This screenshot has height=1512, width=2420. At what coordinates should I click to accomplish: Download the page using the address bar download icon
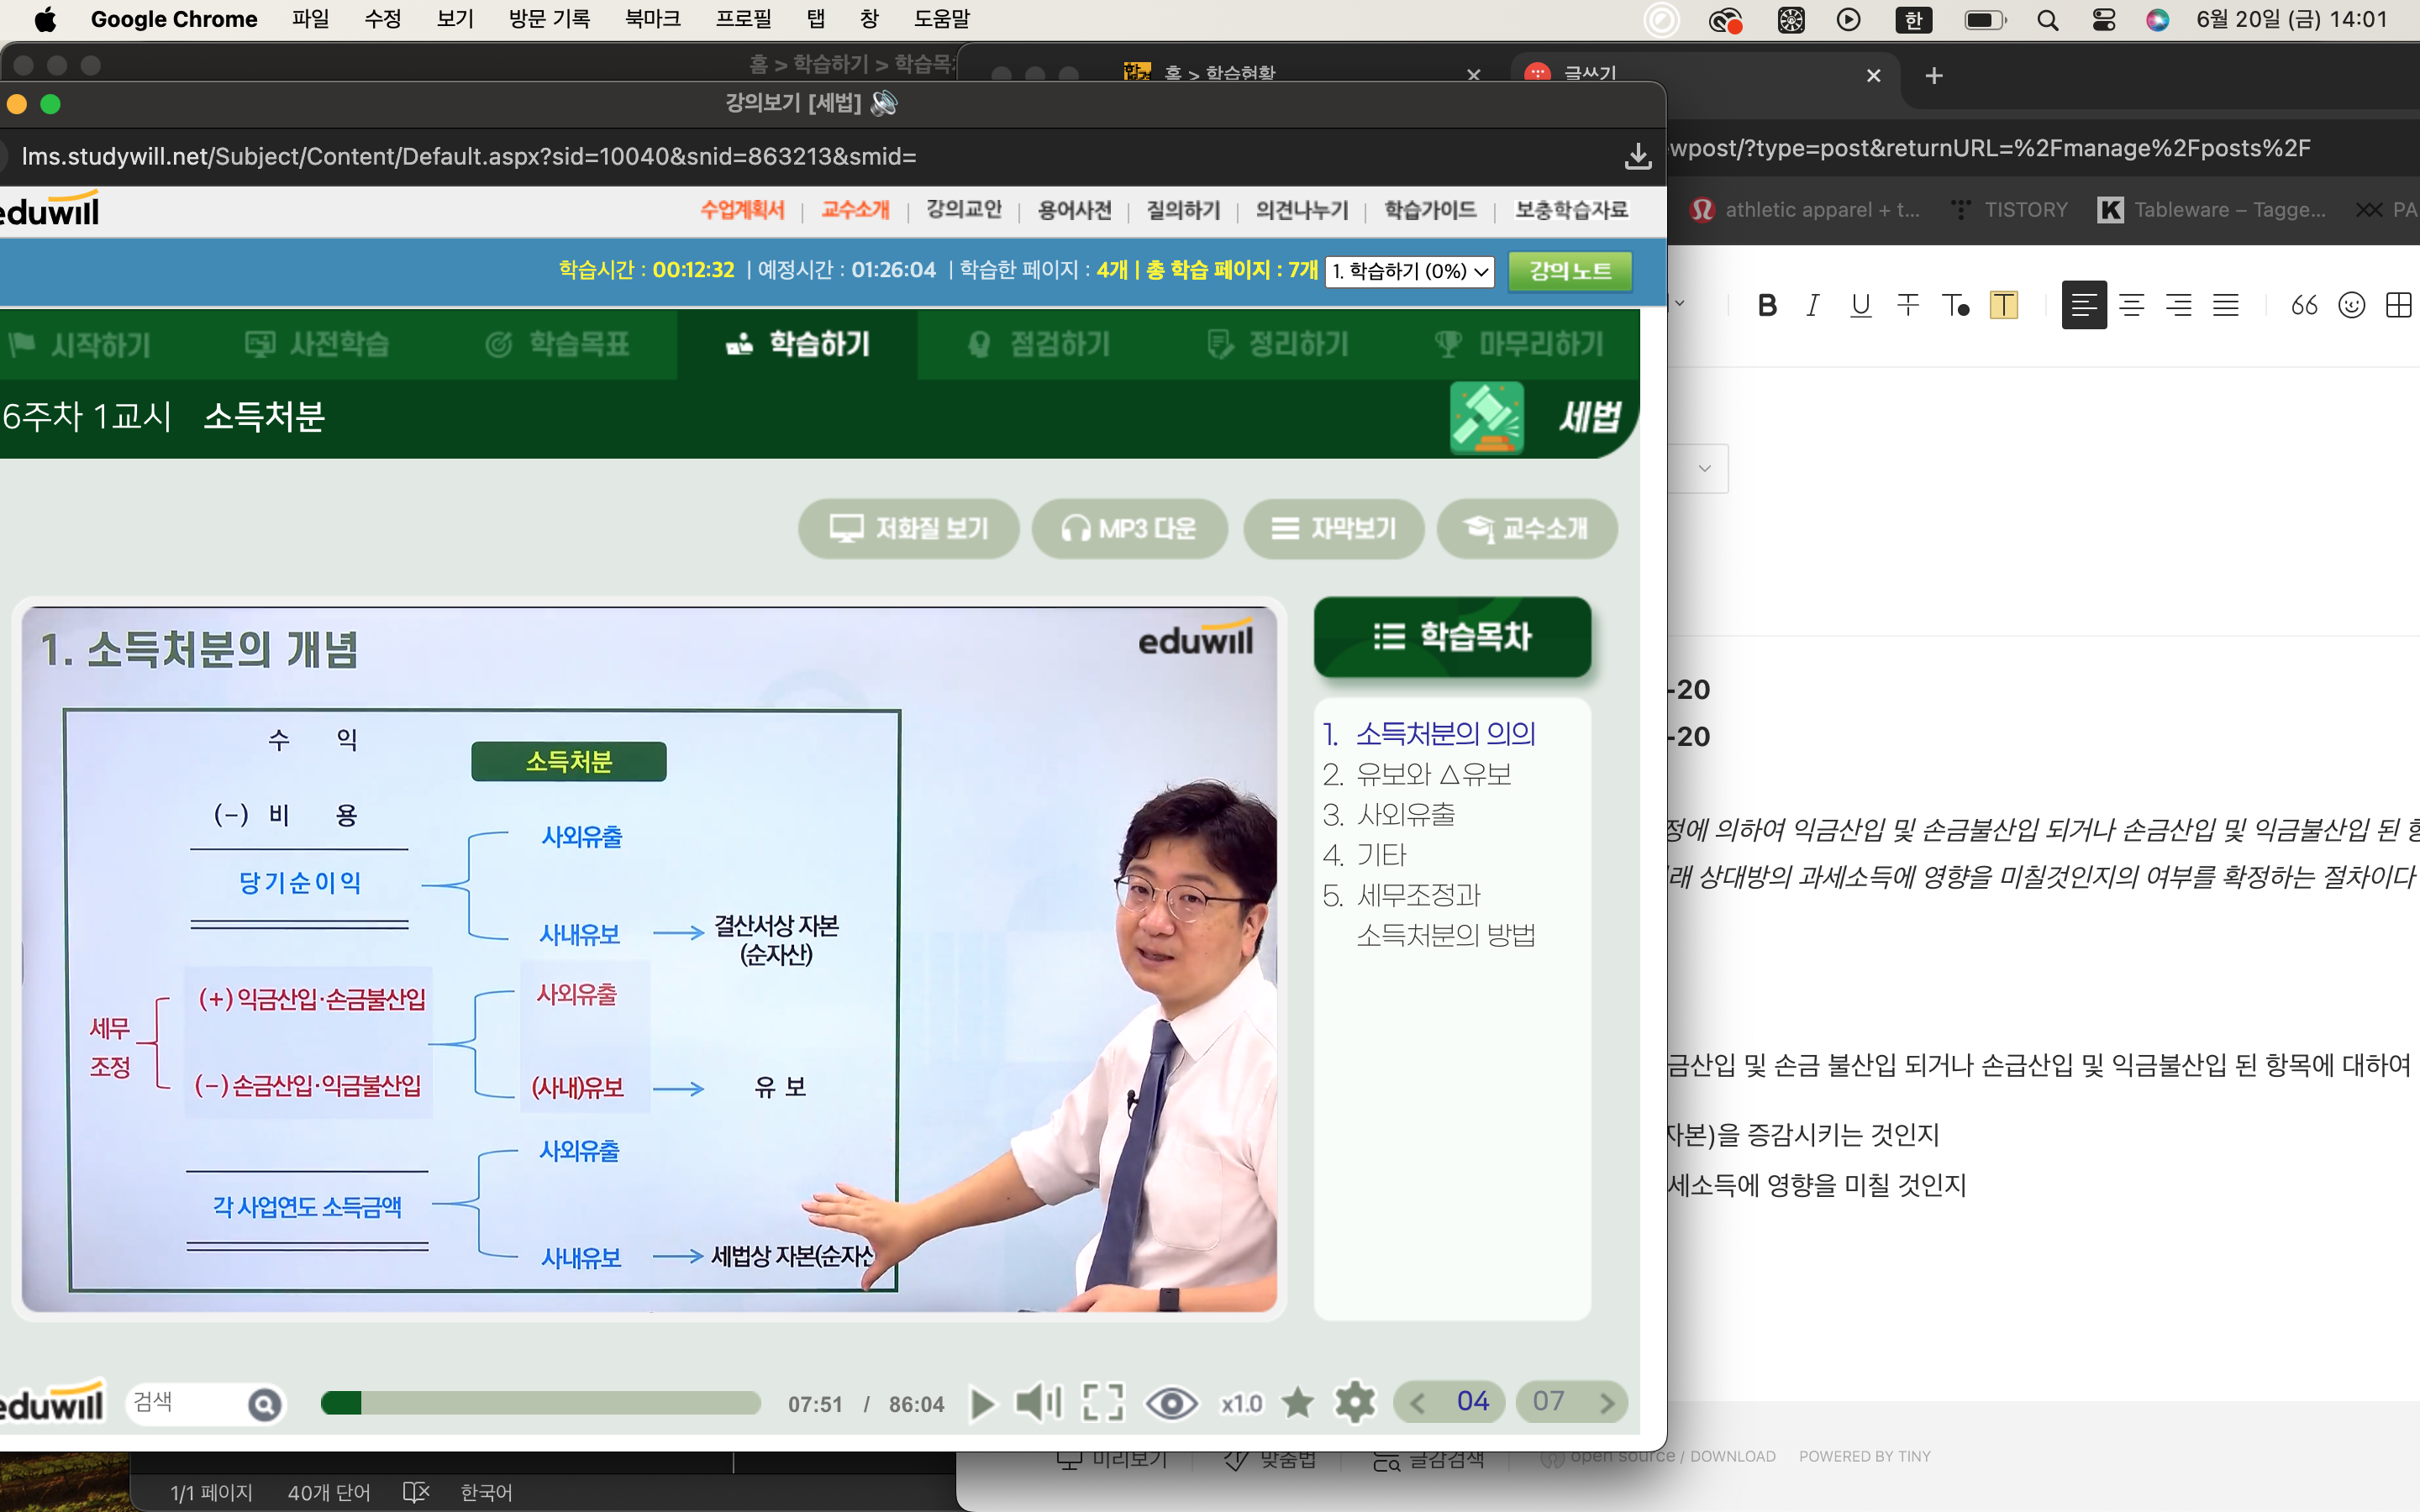1637,157
